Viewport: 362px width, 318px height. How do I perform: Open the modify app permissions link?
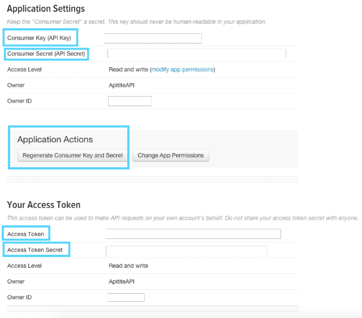coord(182,69)
